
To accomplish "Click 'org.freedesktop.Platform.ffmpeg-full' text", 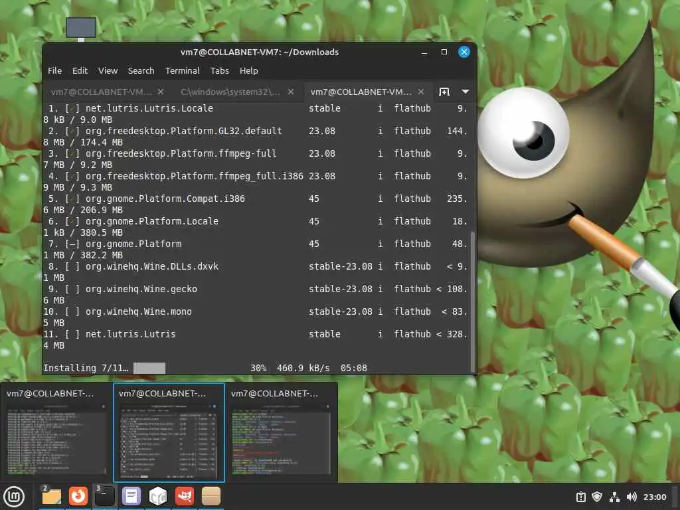I will (x=181, y=153).
